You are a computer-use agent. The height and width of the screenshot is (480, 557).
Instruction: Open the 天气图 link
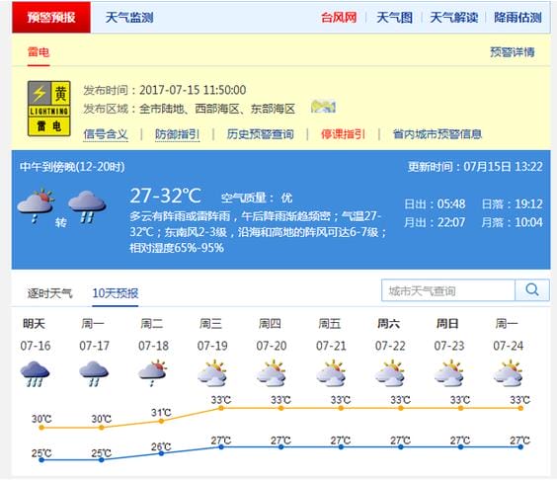coord(394,17)
